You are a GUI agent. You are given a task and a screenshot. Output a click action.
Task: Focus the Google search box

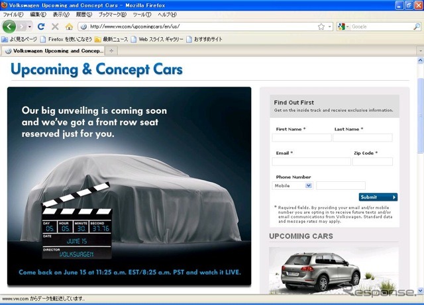pos(382,26)
